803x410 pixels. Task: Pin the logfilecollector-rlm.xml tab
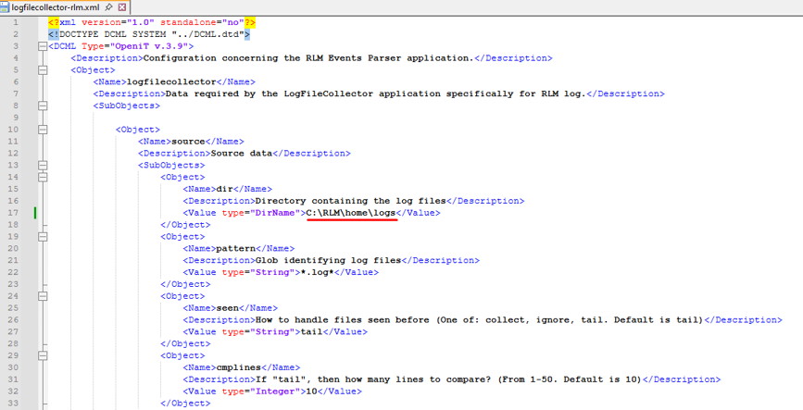point(108,7)
